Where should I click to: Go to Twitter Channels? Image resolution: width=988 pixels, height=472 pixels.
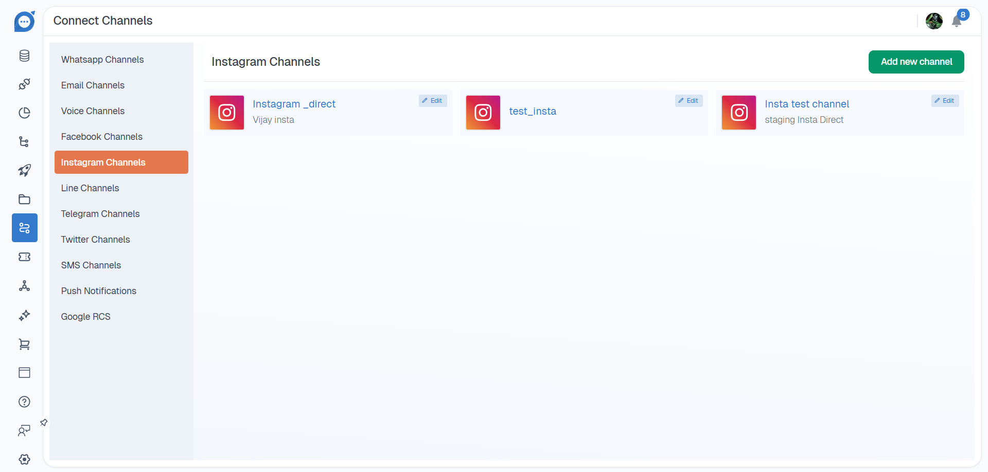click(x=121, y=240)
